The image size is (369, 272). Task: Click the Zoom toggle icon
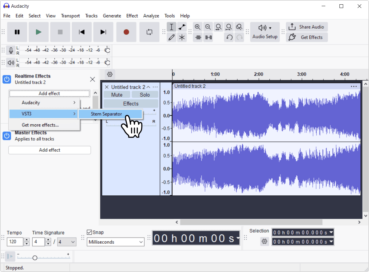pos(239,27)
